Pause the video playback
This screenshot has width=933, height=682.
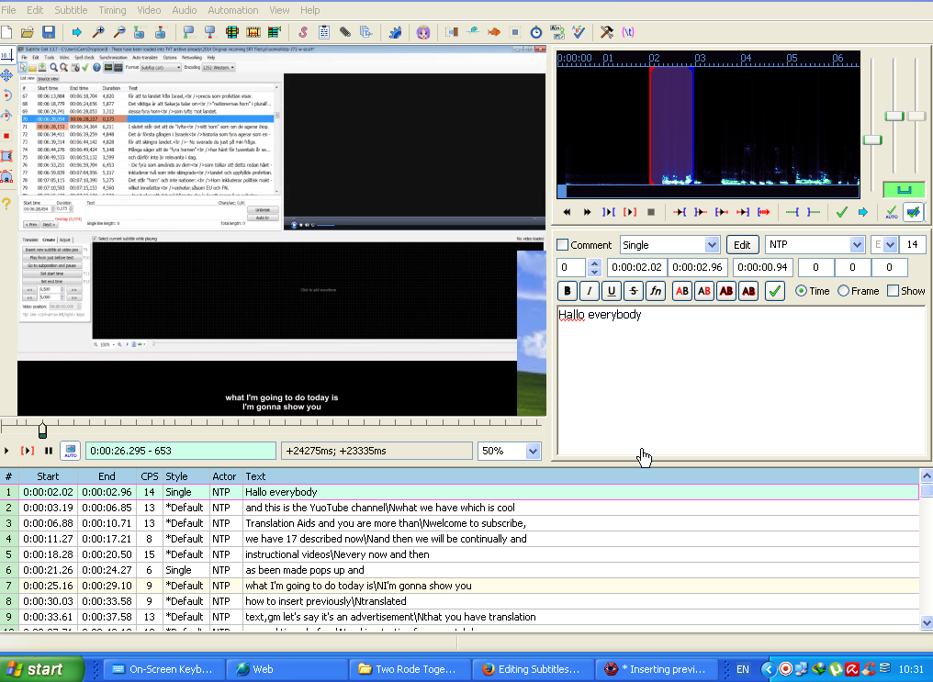[49, 451]
